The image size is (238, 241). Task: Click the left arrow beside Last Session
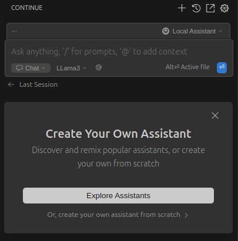pyautogui.click(x=11, y=84)
